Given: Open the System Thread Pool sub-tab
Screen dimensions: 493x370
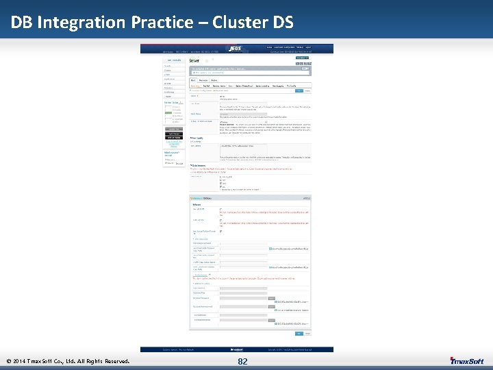Looking at the screenshot, I should pos(244,86).
